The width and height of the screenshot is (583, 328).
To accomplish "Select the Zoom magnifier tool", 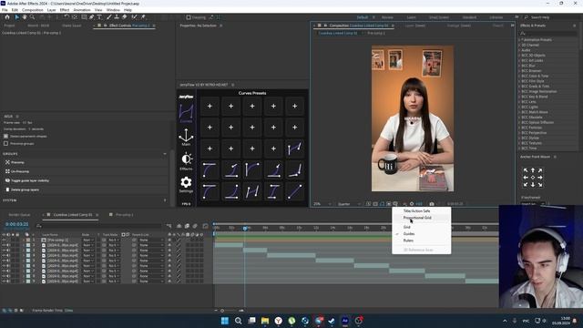I will (x=33, y=17).
